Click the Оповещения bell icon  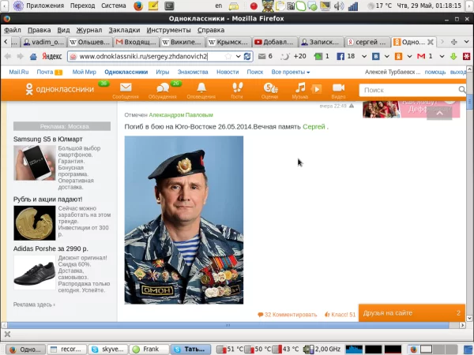tap(201, 91)
